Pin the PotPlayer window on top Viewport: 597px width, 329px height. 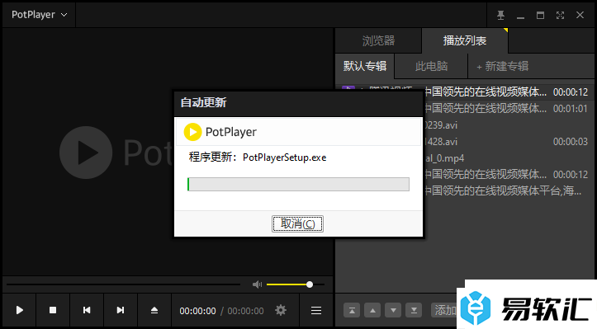pyautogui.click(x=500, y=15)
